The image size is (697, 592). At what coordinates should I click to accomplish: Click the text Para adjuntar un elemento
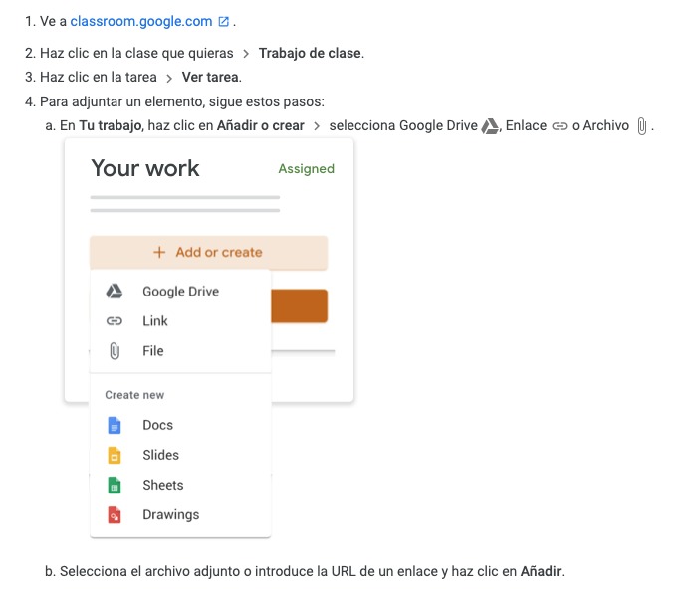coord(122,101)
